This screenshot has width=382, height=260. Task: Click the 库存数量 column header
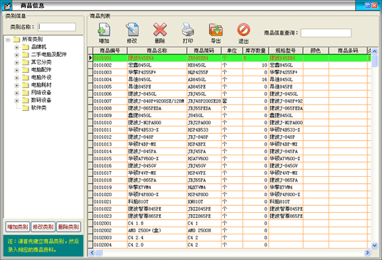[256, 51]
